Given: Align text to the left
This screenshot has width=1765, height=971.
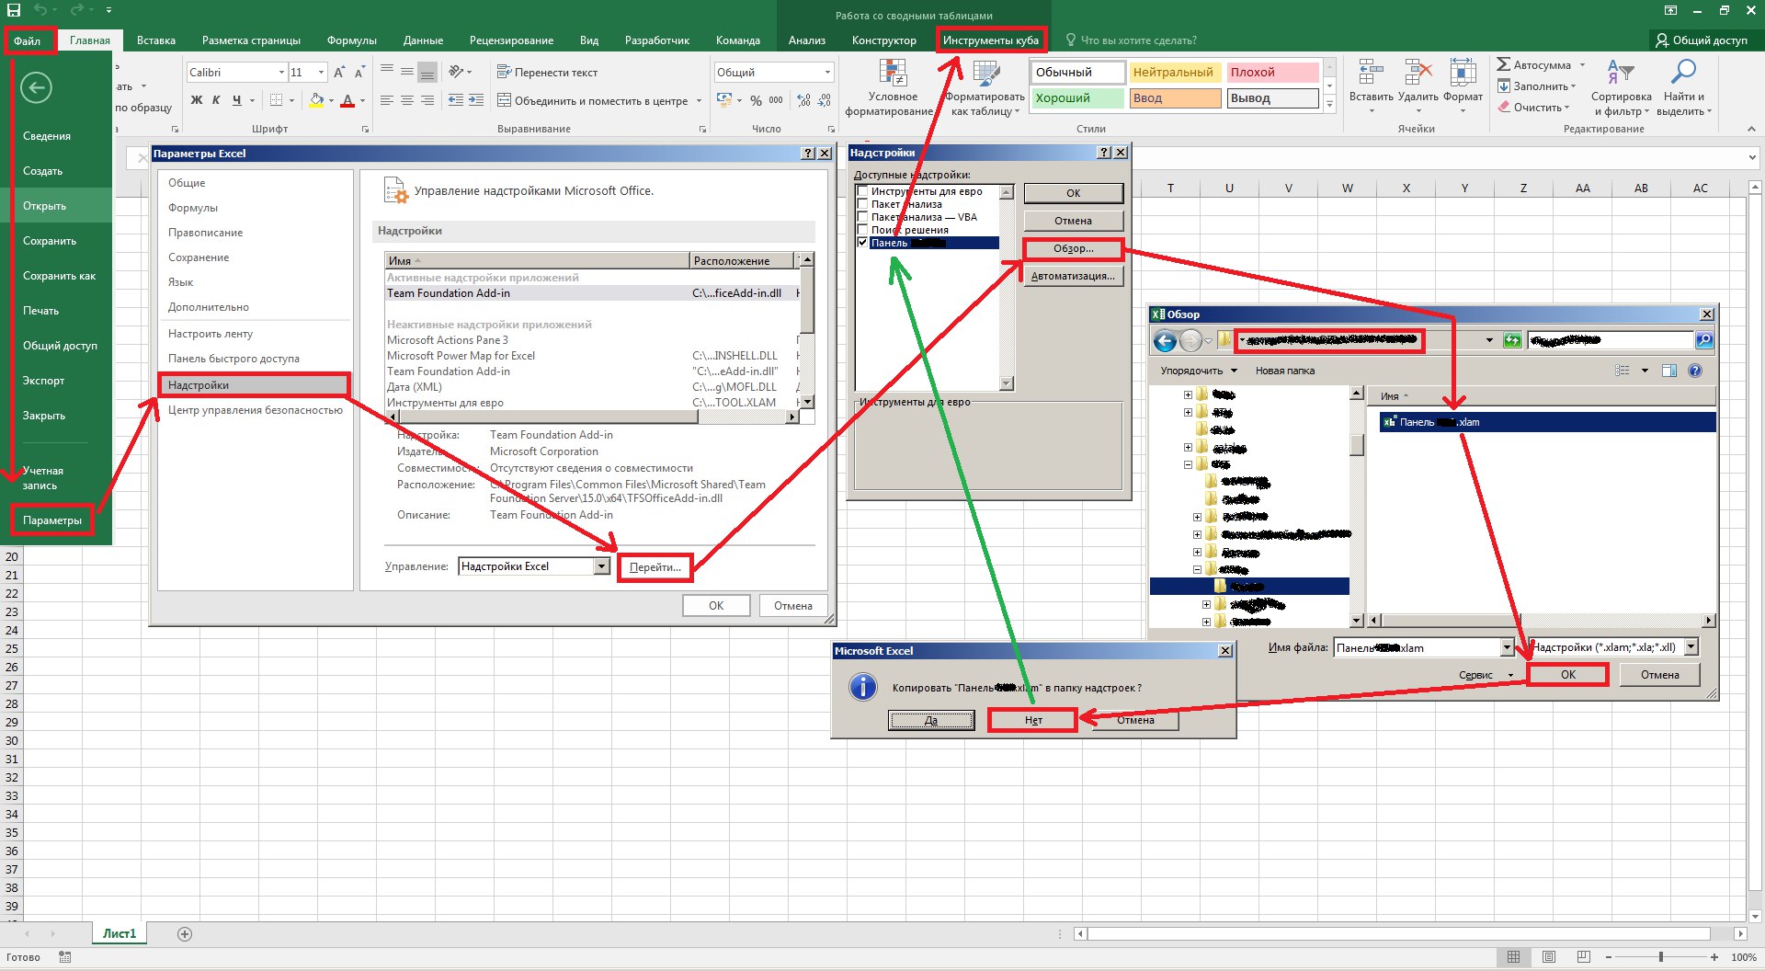Looking at the screenshot, I should coord(387,100).
